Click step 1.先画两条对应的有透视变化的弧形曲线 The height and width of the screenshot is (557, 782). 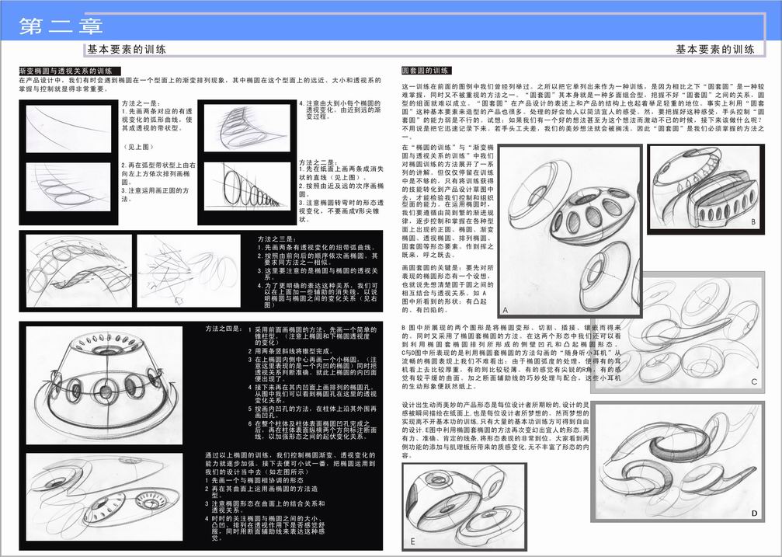(x=157, y=120)
